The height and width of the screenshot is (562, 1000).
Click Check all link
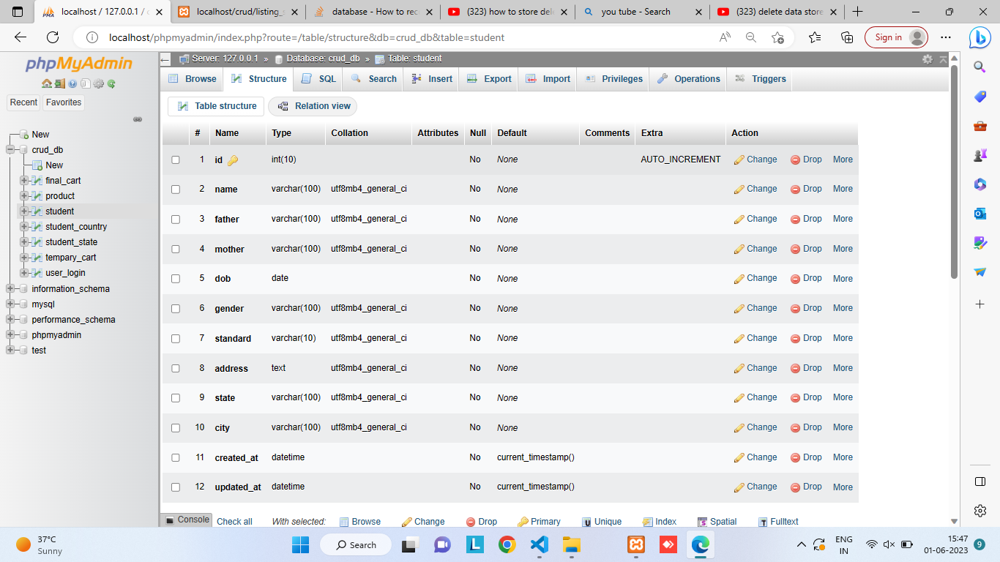point(234,522)
